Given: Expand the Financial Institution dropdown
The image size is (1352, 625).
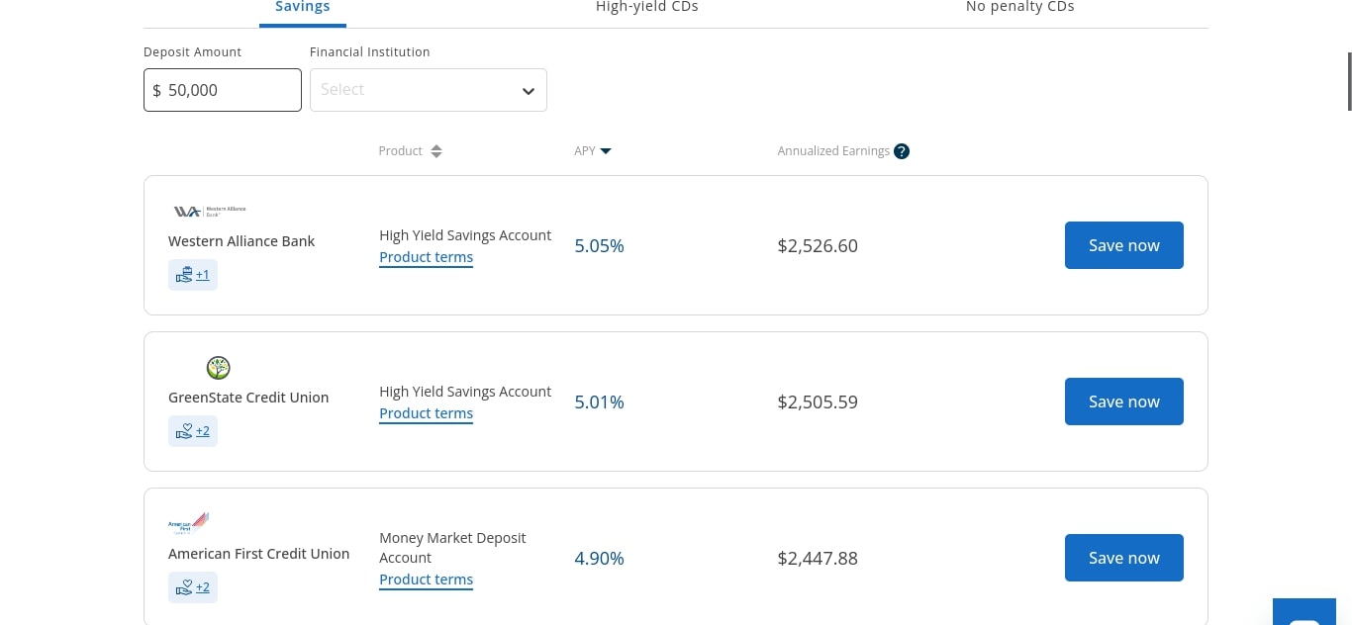Looking at the screenshot, I should (428, 90).
